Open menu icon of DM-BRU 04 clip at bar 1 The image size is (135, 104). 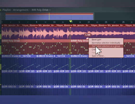point(3,87)
